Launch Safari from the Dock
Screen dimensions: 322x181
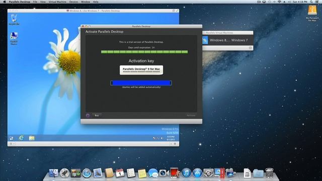(87, 173)
